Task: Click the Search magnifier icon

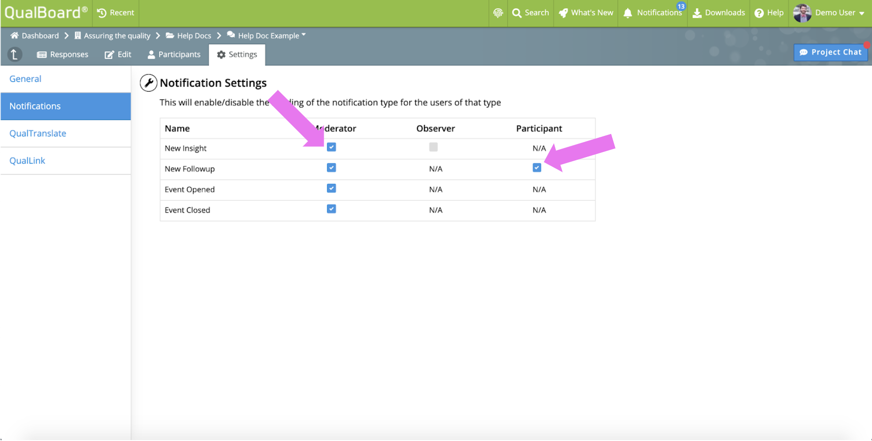Action: point(517,13)
